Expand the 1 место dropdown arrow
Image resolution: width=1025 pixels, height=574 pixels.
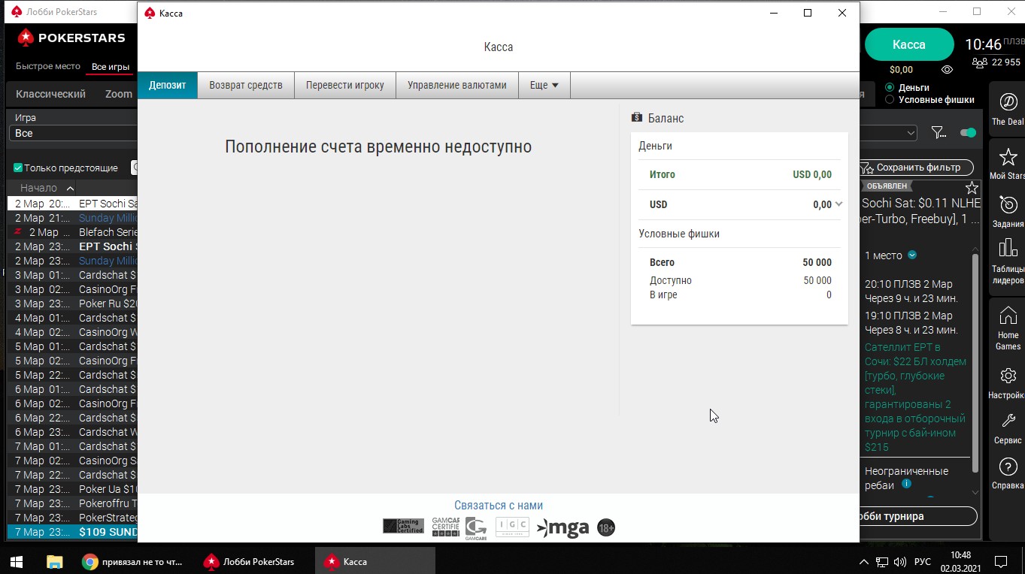(x=911, y=255)
